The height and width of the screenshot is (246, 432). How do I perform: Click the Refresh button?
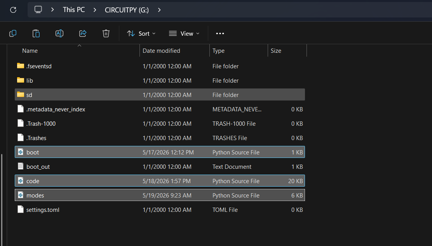(x=13, y=10)
